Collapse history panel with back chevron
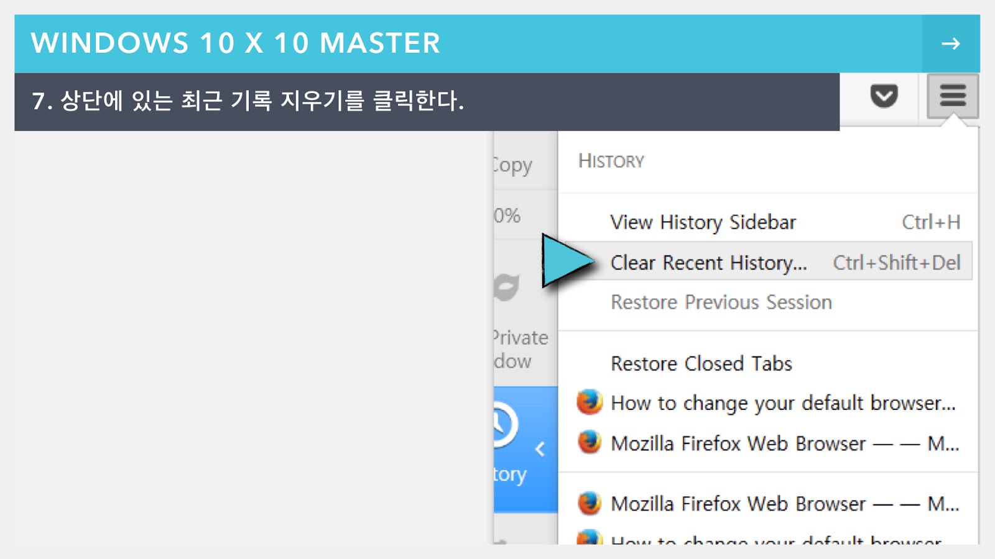 [x=540, y=448]
